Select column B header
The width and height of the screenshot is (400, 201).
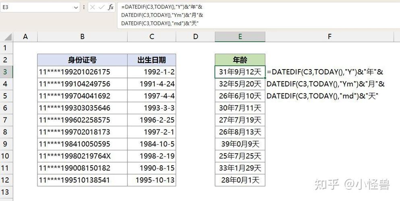(82, 37)
